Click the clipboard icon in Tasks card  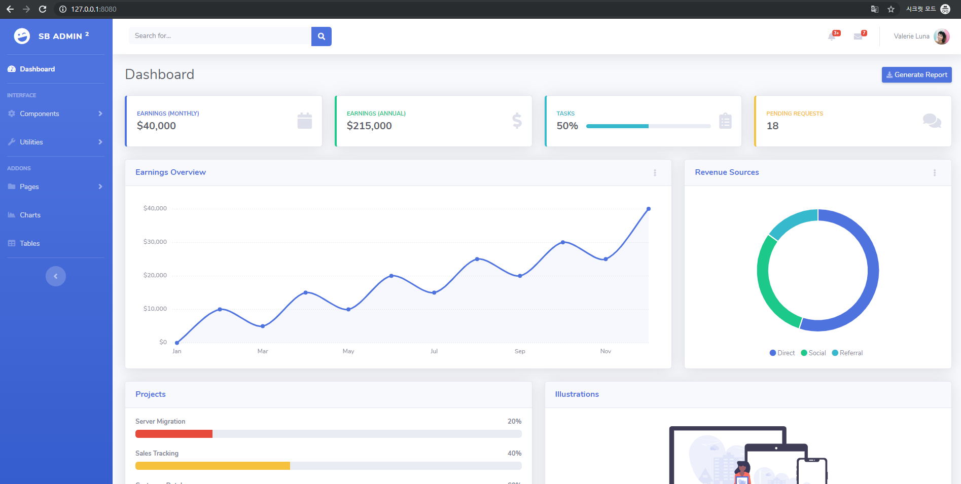pos(726,121)
